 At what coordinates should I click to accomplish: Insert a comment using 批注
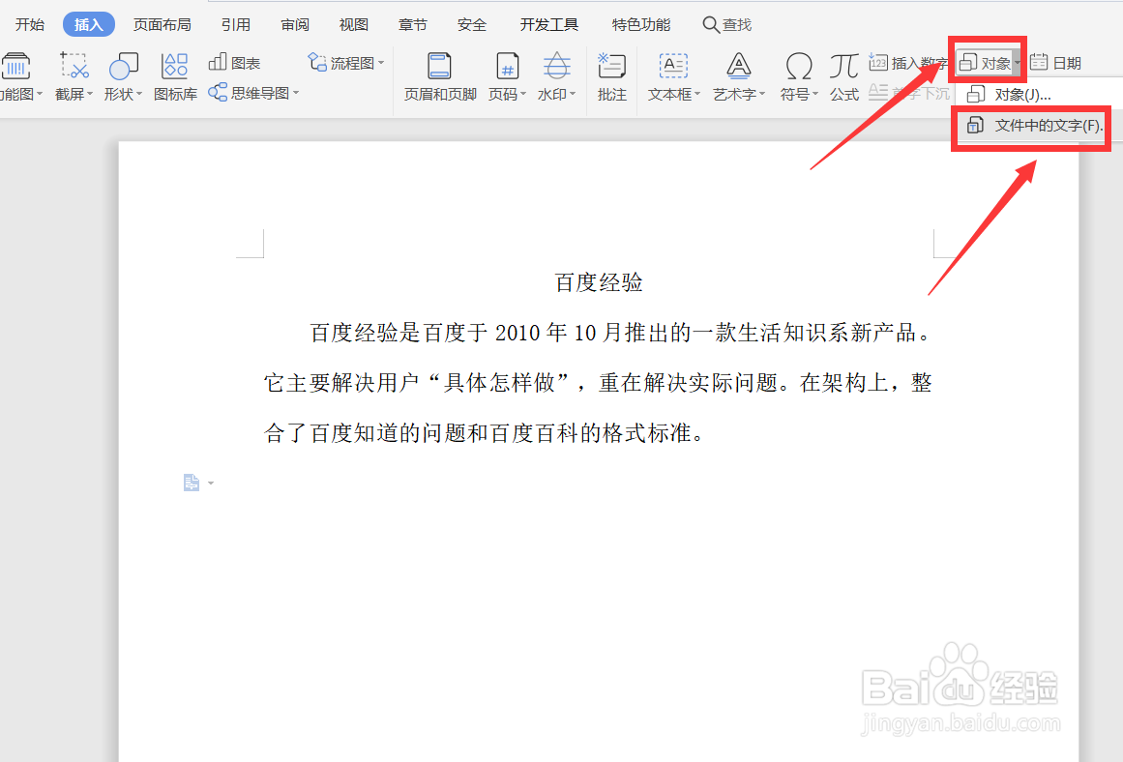[611, 76]
